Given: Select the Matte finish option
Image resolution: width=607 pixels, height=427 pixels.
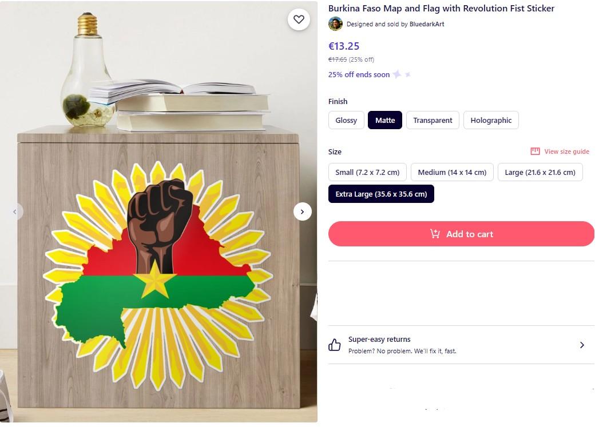Looking at the screenshot, I should tap(385, 120).
